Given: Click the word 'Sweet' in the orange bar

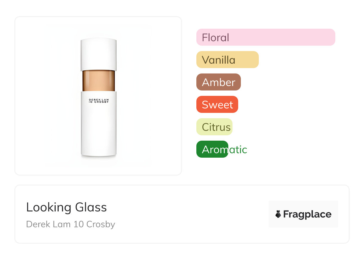Looking at the screenshot, I should [x=217, y=105].
